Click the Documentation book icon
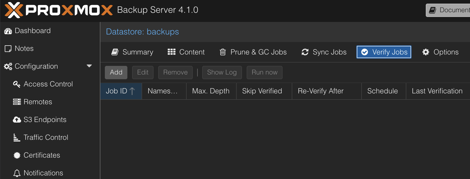This screenshot has width=470, height=179. pyautogui.click(x=432, y=10)
